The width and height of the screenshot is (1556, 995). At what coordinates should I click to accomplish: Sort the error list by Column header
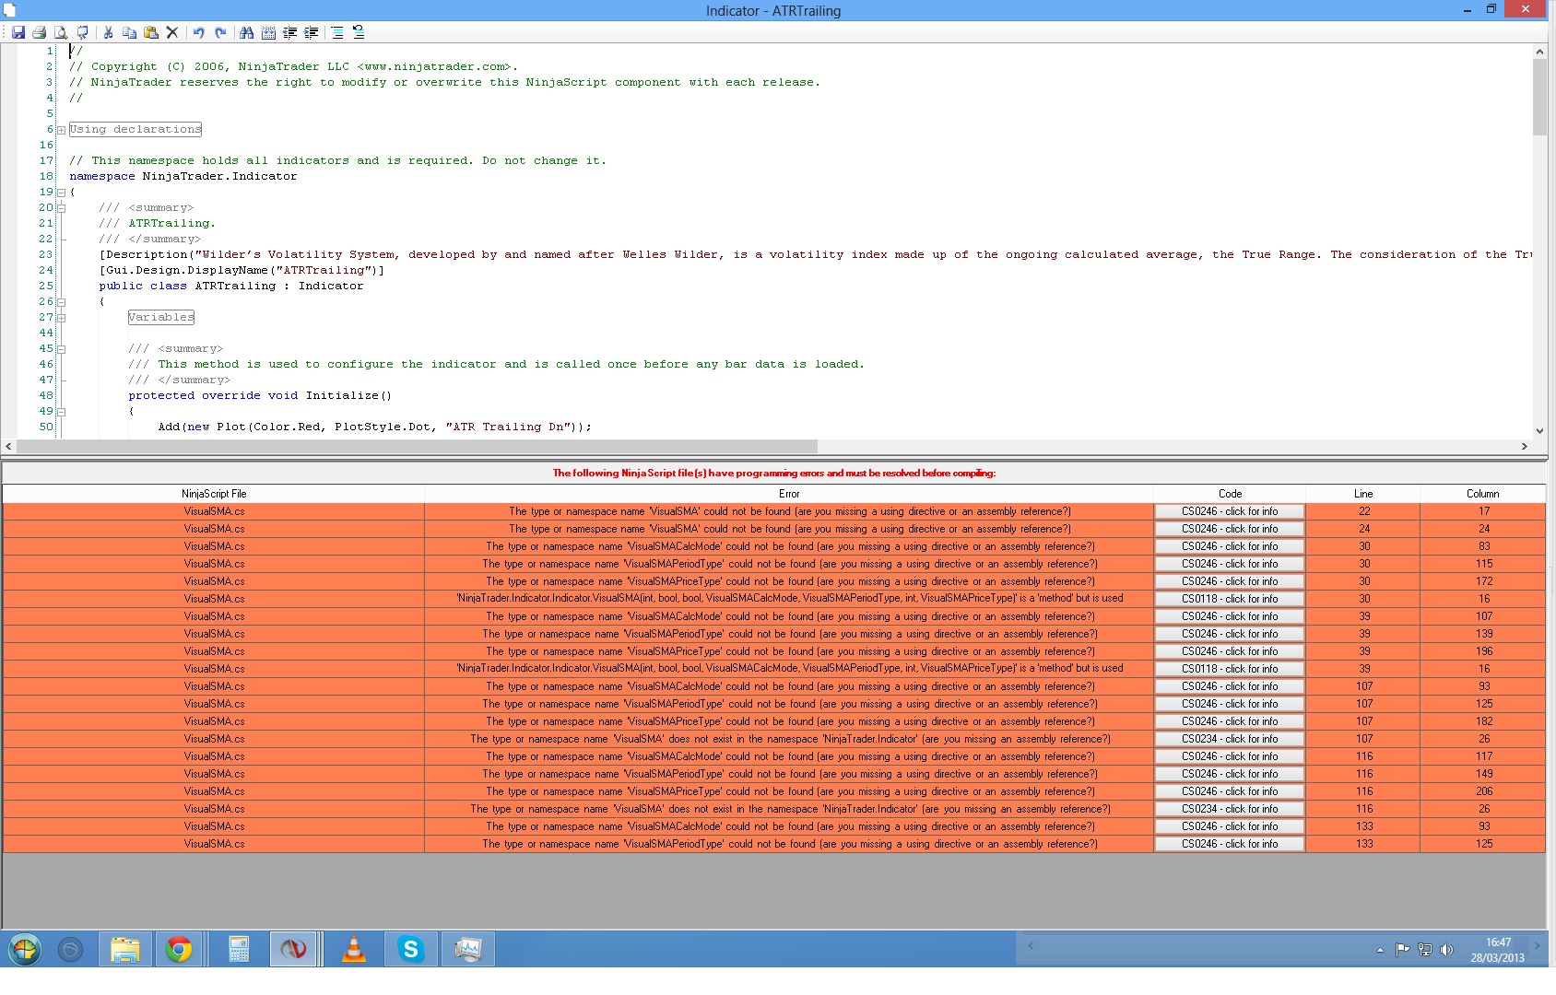click(1483, 494)
